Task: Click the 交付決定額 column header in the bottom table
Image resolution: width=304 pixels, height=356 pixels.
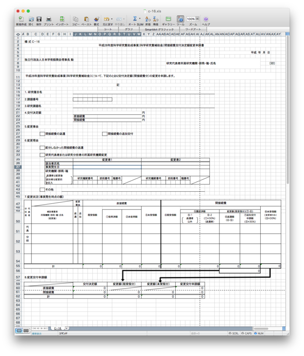Action: tap(90, 284)
